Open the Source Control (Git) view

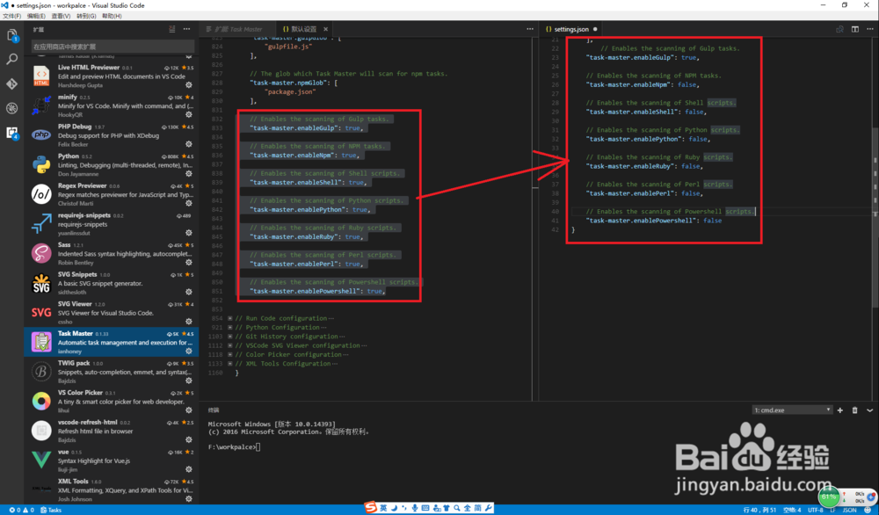(x=11, y=83)
